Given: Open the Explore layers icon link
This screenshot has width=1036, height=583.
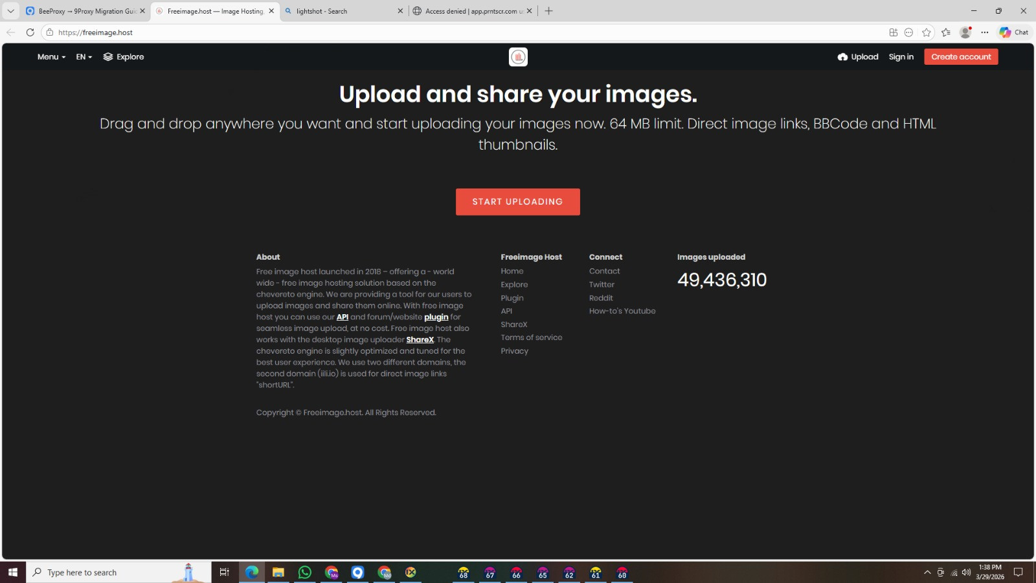Looking at the screenshot, I should pos(108,57).
